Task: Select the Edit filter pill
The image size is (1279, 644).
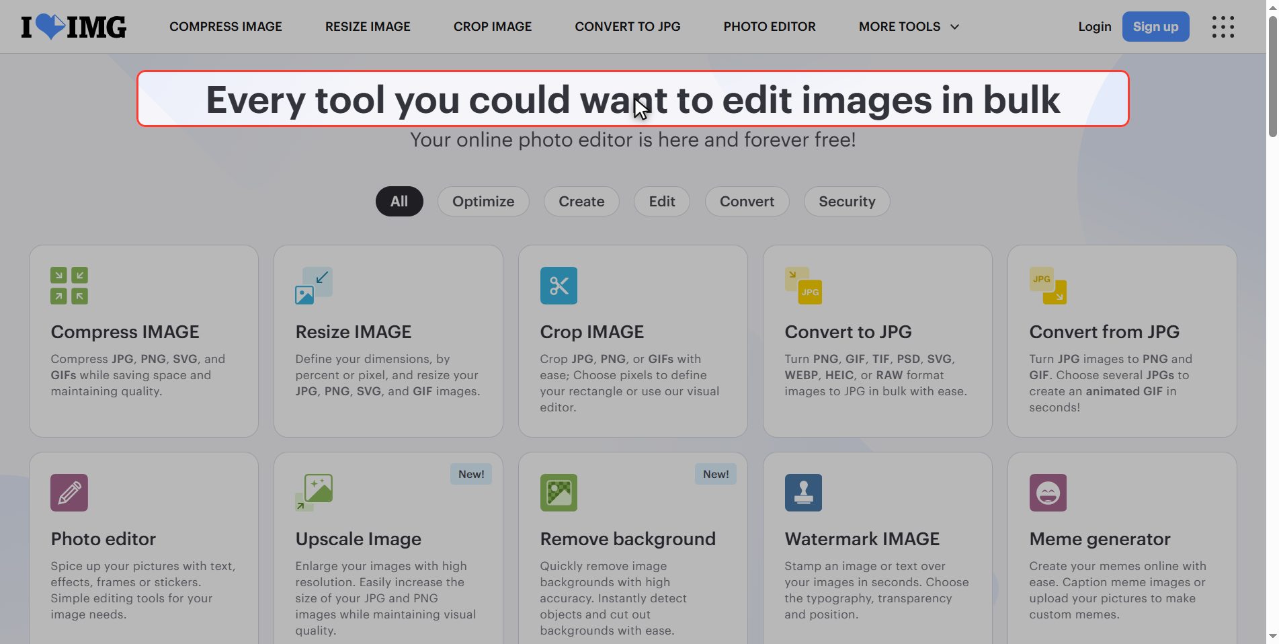Action: tap(662, 201)
